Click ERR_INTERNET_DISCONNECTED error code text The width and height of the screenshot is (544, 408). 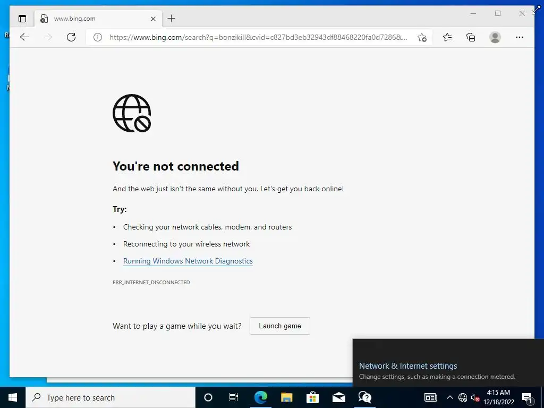151,283
